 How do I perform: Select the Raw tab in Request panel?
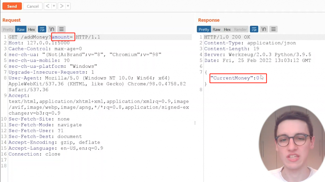21,29
